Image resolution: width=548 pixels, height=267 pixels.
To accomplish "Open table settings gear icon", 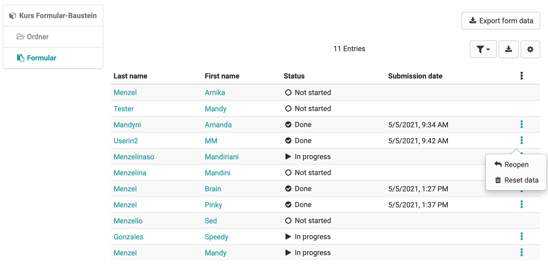I will pyautogui.click(x=530, y=49).
